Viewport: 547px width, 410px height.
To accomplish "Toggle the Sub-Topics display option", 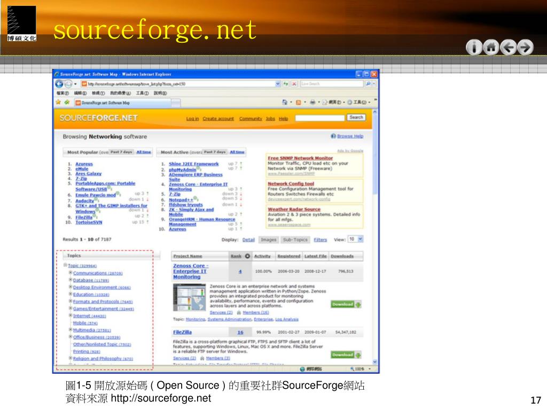I will (x=295, y=240).
